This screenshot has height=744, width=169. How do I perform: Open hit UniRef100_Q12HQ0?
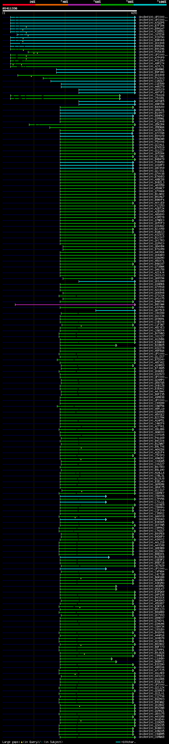152,551
